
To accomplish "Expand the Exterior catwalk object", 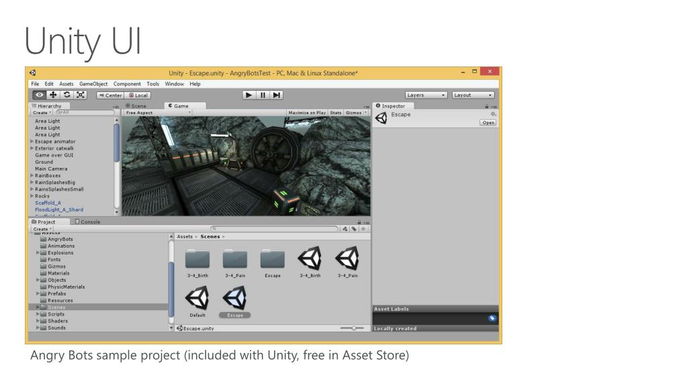I will click(32, 148).
